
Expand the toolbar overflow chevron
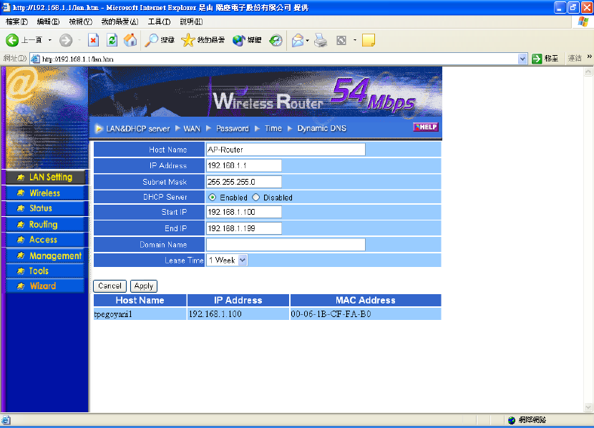[590, 57]
